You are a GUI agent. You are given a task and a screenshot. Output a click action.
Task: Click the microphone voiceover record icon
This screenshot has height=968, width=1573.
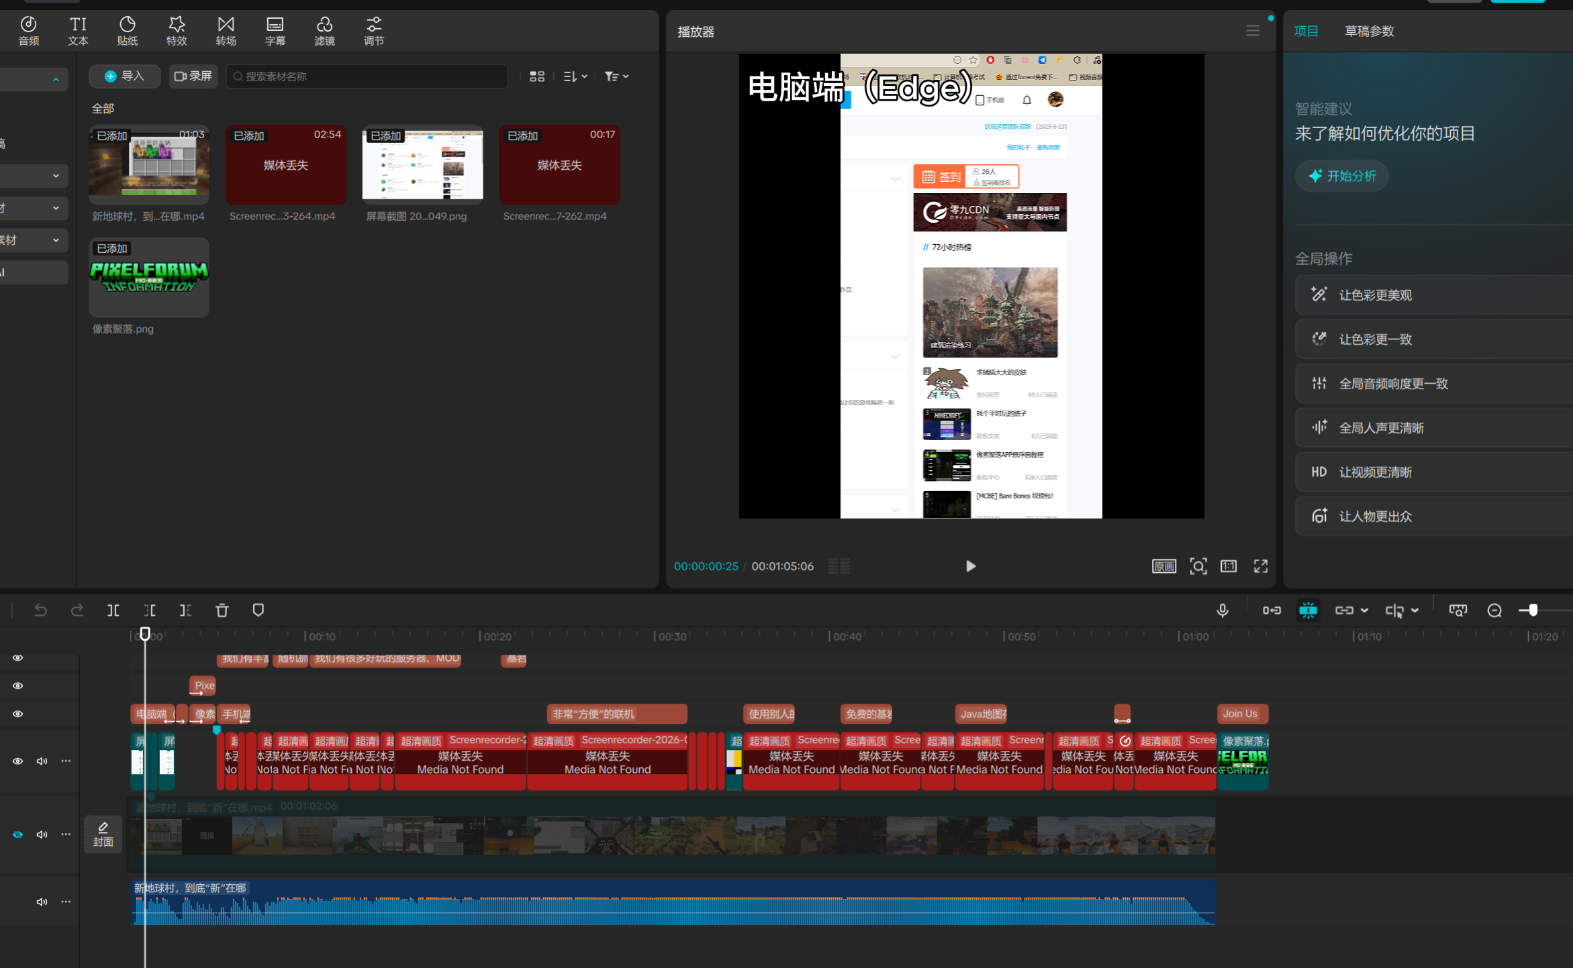coord(1222,610)
